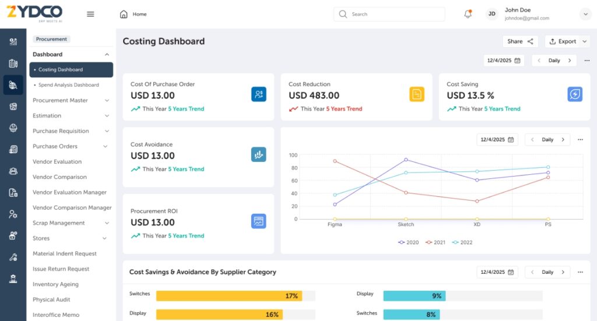Click the Share button
The image size is (597, 321).
click(520, 41)
